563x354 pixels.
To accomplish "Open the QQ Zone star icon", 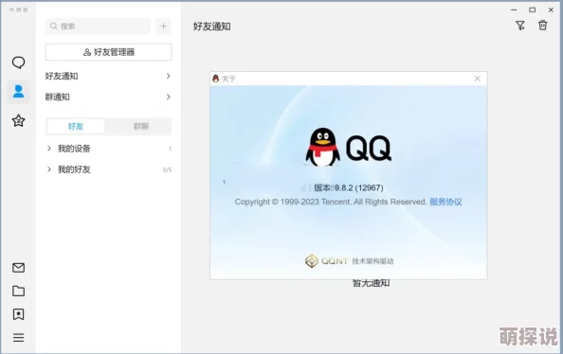I will [18, 120].
